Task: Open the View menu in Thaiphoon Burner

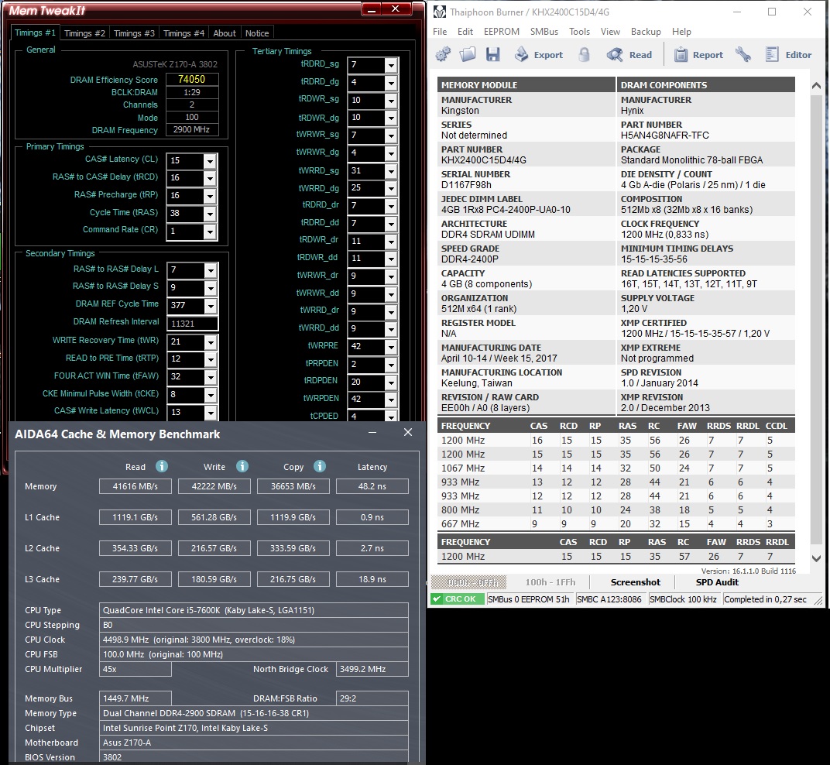Action: tap(610, 32)
